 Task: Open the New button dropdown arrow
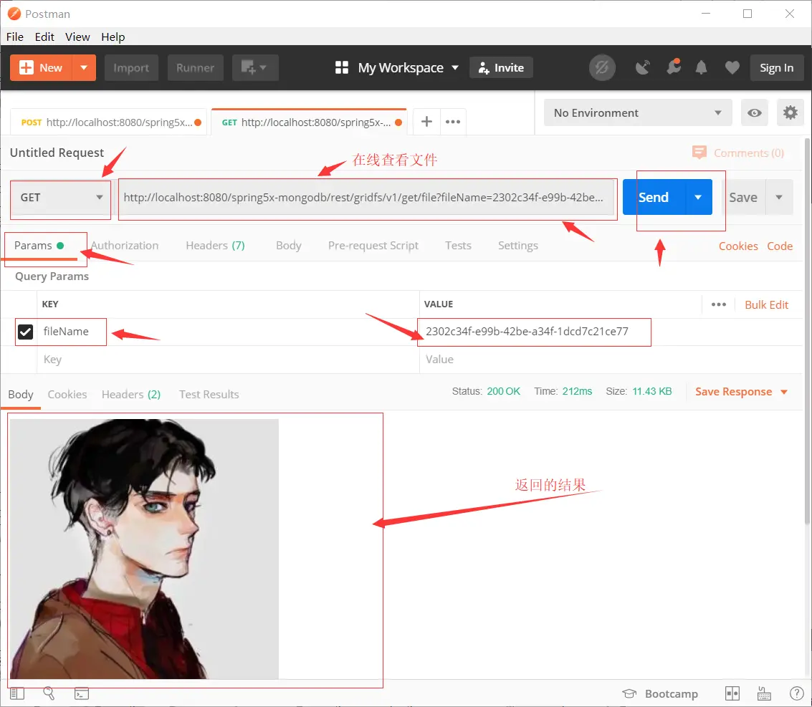(84, 68)
